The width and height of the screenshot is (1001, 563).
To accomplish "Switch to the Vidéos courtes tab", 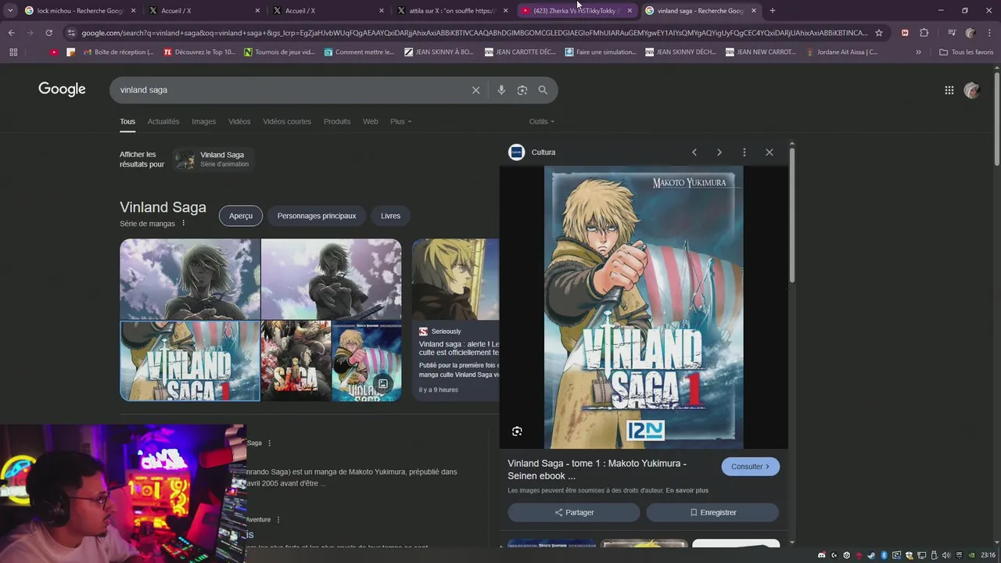I will (x=287, y=122).
